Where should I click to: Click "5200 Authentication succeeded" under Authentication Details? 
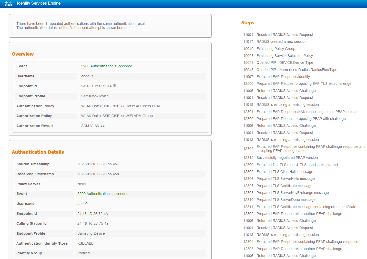(x=103, y=194)
